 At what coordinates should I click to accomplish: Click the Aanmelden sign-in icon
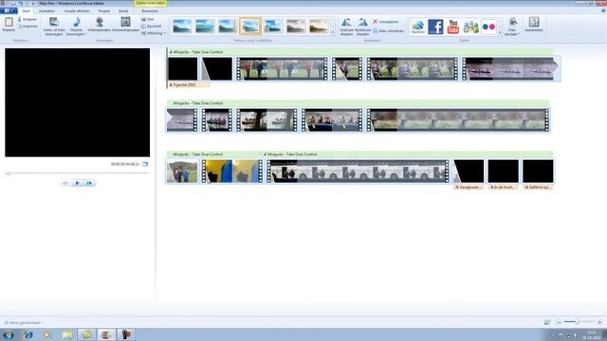534,22
